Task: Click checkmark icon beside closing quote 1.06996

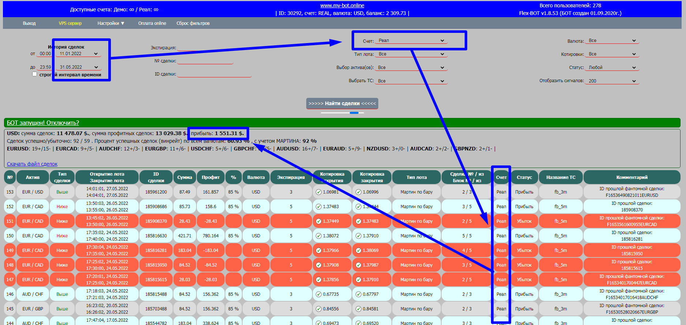Action: point(359,192)
